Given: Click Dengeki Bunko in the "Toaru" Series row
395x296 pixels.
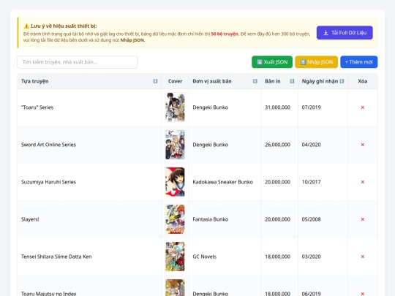Looking at the screenshot, I should [x=211, y=107].
